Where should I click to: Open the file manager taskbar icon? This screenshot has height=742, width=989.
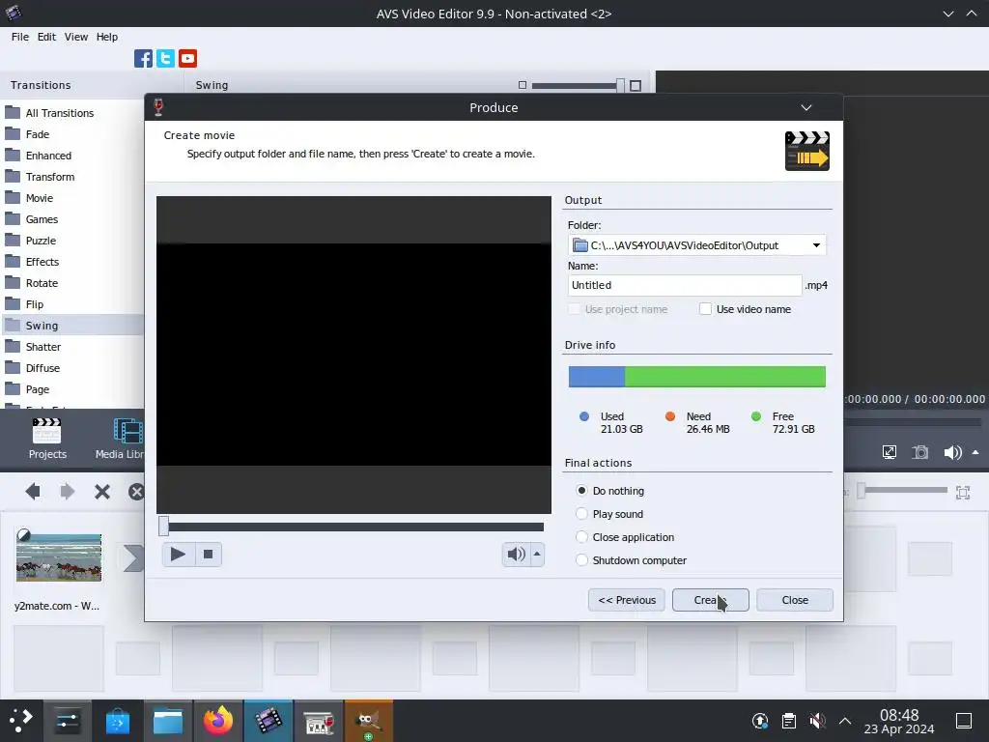pos(168,721)
